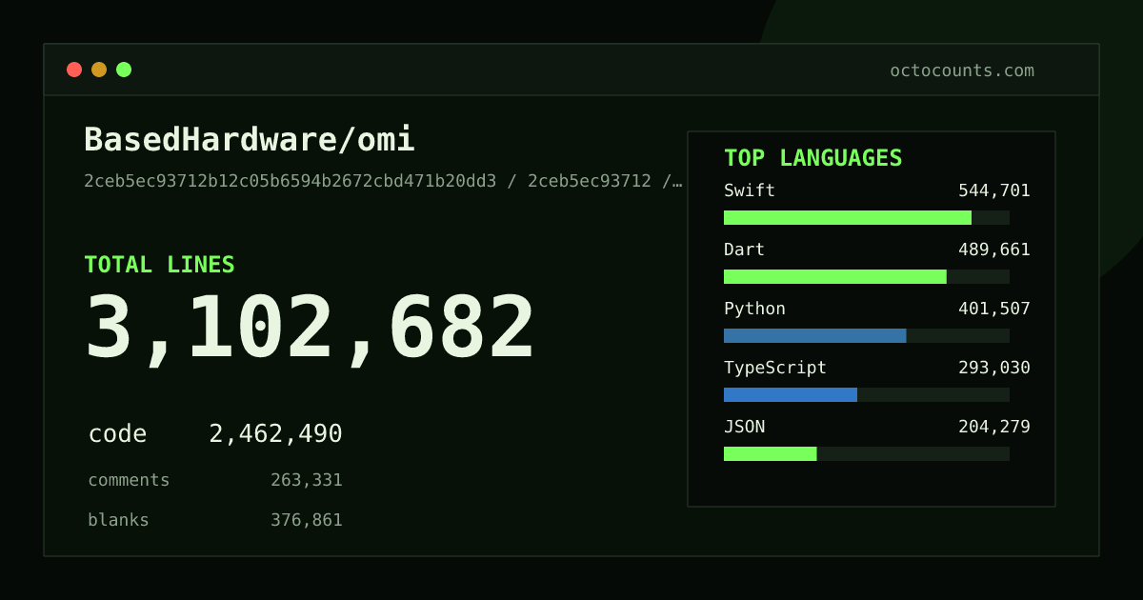
Task: Click the green window dot
Action: click(x=124, y=70)
